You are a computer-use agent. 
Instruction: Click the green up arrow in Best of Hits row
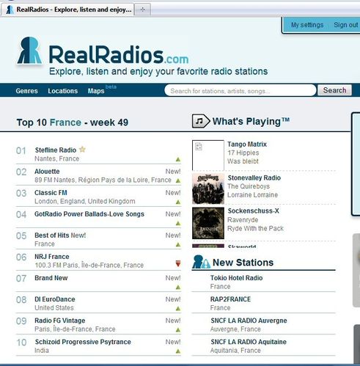coord(178,244)
